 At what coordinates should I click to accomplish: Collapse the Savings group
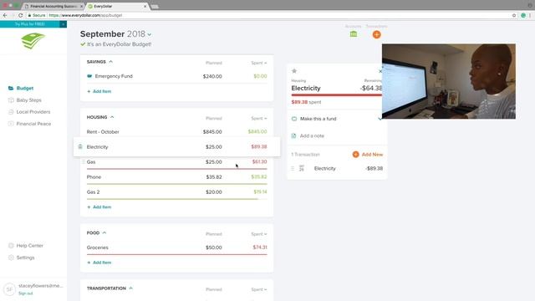[111, 62]
